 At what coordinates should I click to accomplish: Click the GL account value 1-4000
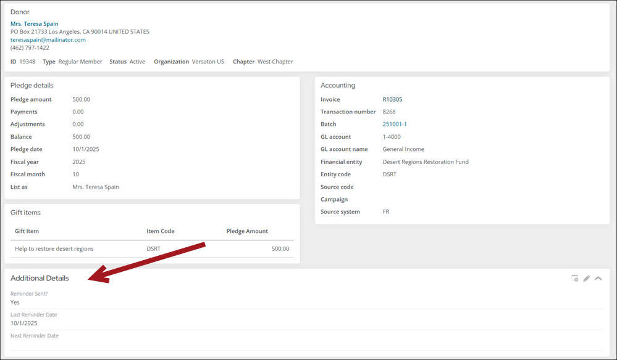[392, 137]
